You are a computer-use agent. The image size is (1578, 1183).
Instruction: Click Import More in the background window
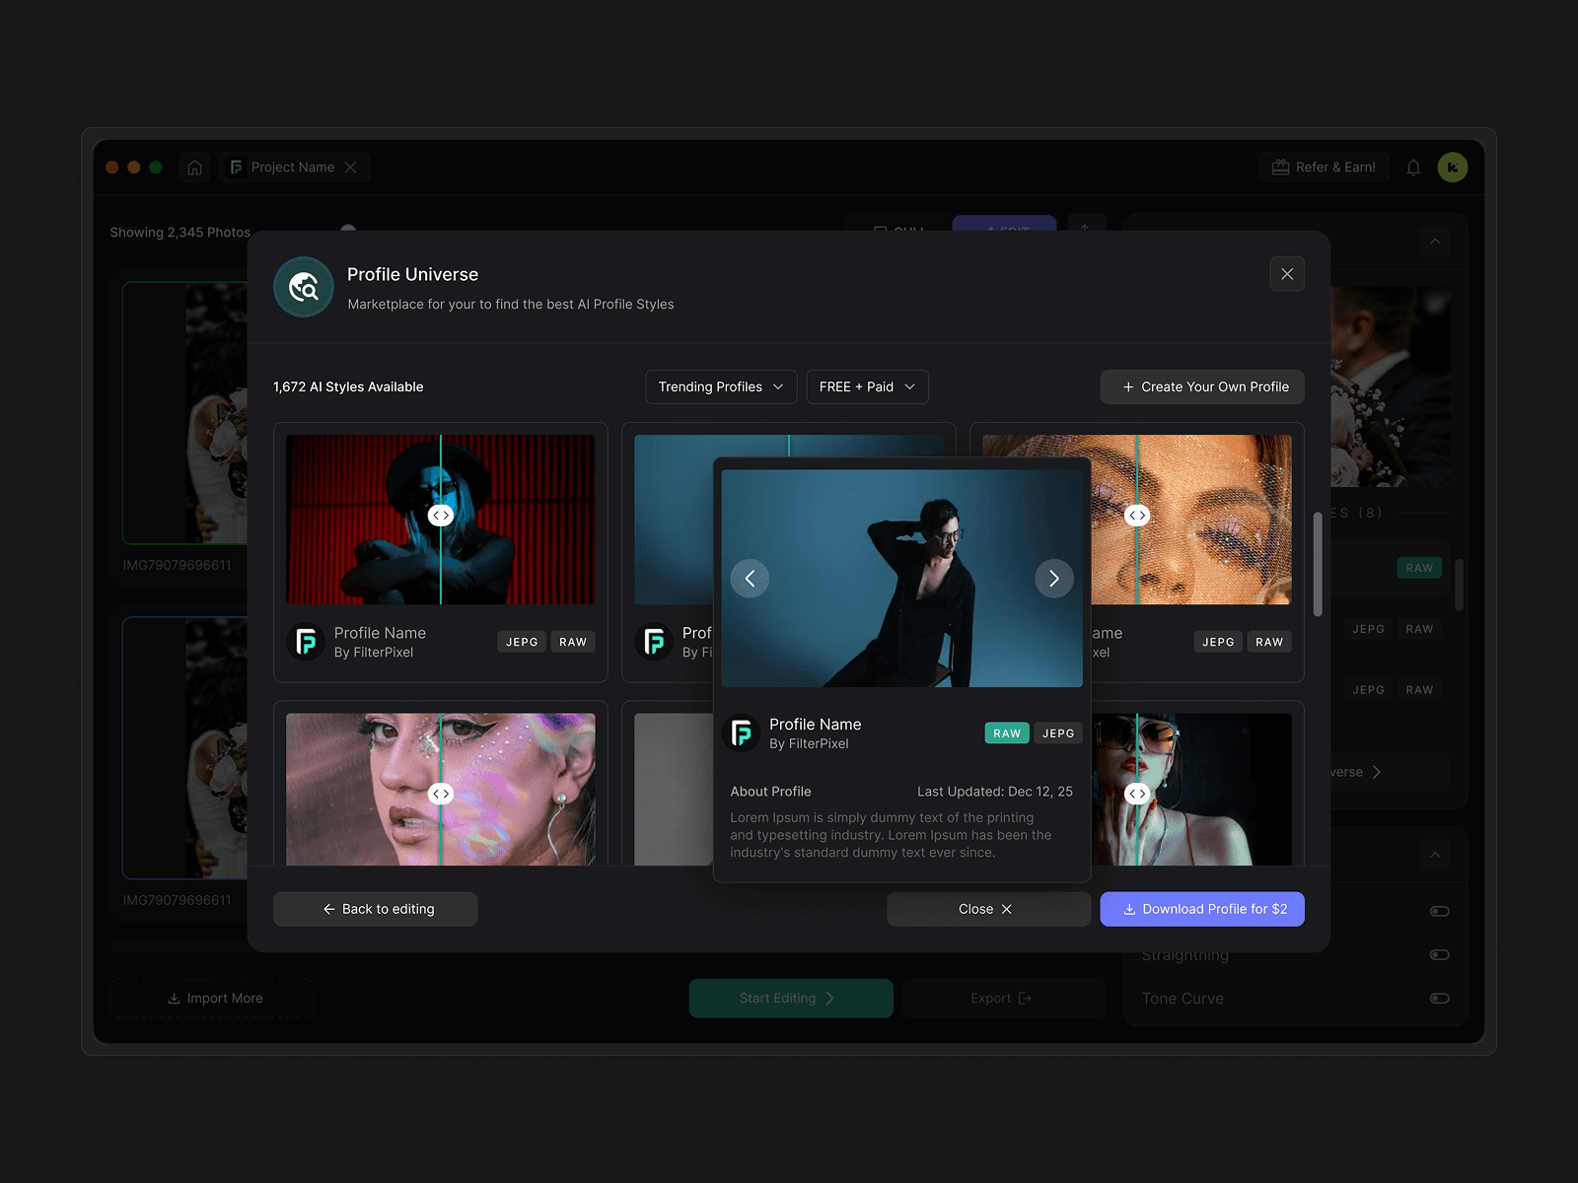[213, 999]
